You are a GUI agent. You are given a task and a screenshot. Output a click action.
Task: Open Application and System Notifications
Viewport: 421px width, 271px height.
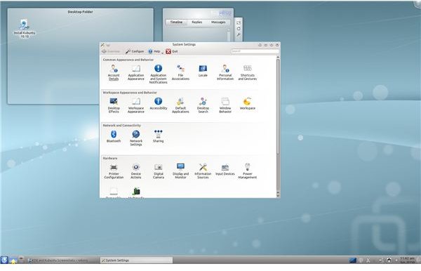tap(158, 74)
